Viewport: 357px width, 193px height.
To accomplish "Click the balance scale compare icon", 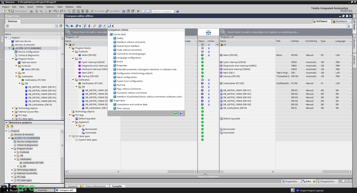I will point(208,32).
